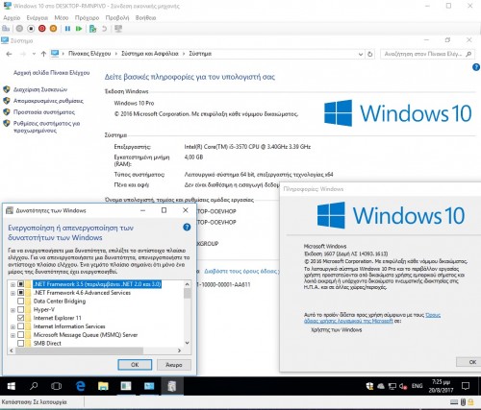This screenshot has height=410, width=481.
Task: Click OK in the About Windows dialog
Action: point(469,362)
